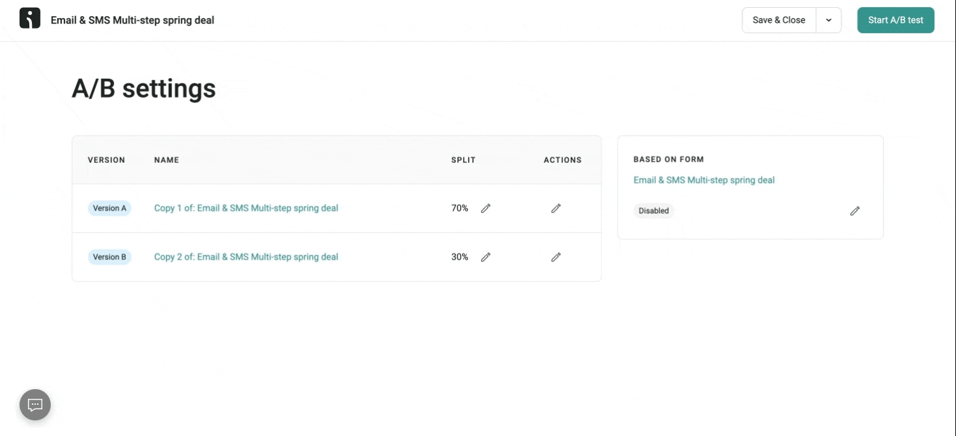
Task: Open Version B actions pencil icon
Action: (x=556, y=257)
